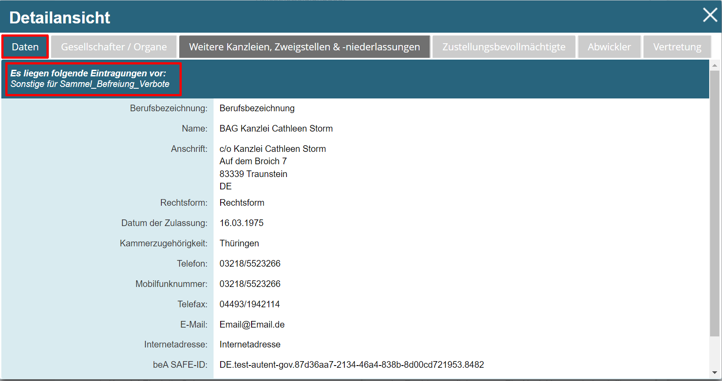The image size is (722, 381).
Task: Click the beA SAFE-ID value
Action: pyautogui.click(x=351, y=365)
